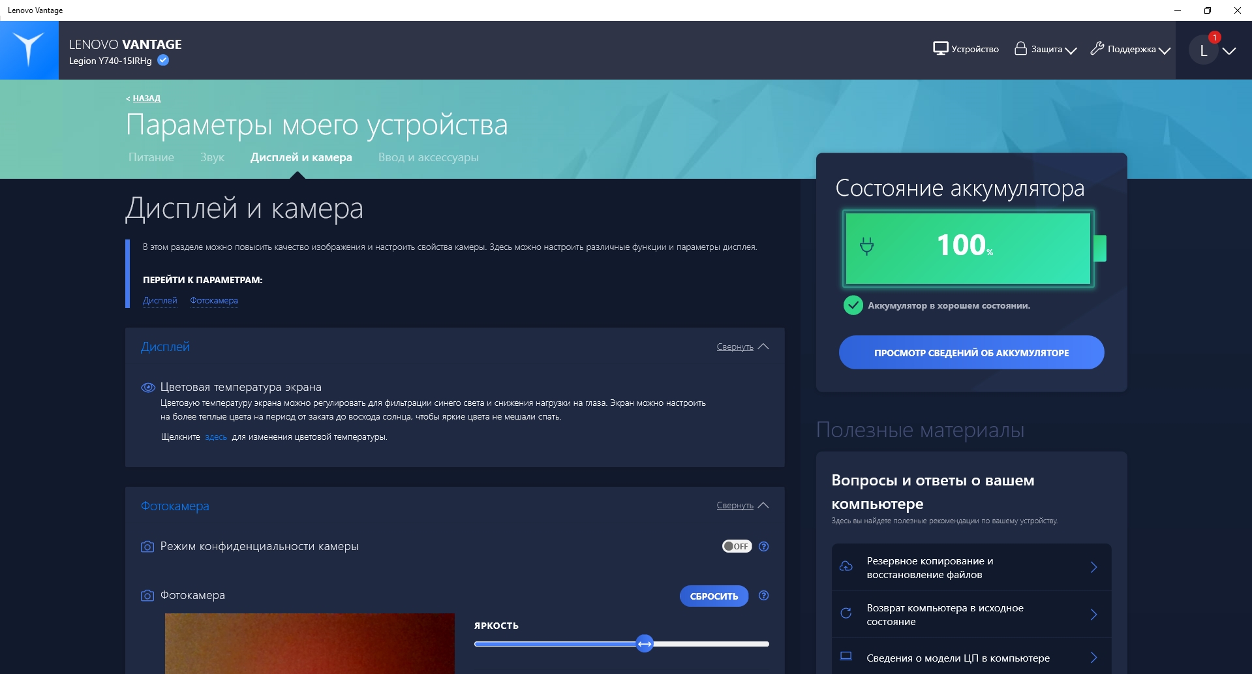Click the Режим конфиденциальности камеры label

pos(260,547)
